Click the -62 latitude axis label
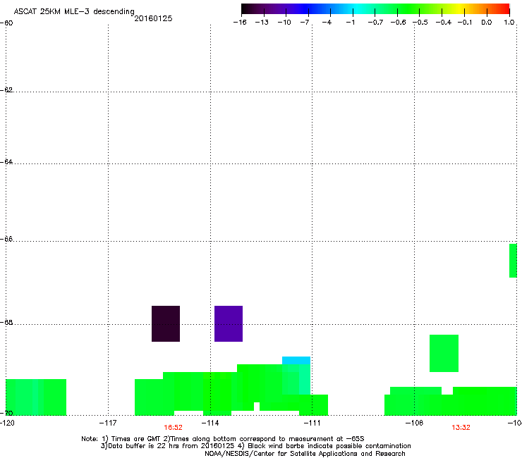522x458 pixels. (x=6, y=89)
